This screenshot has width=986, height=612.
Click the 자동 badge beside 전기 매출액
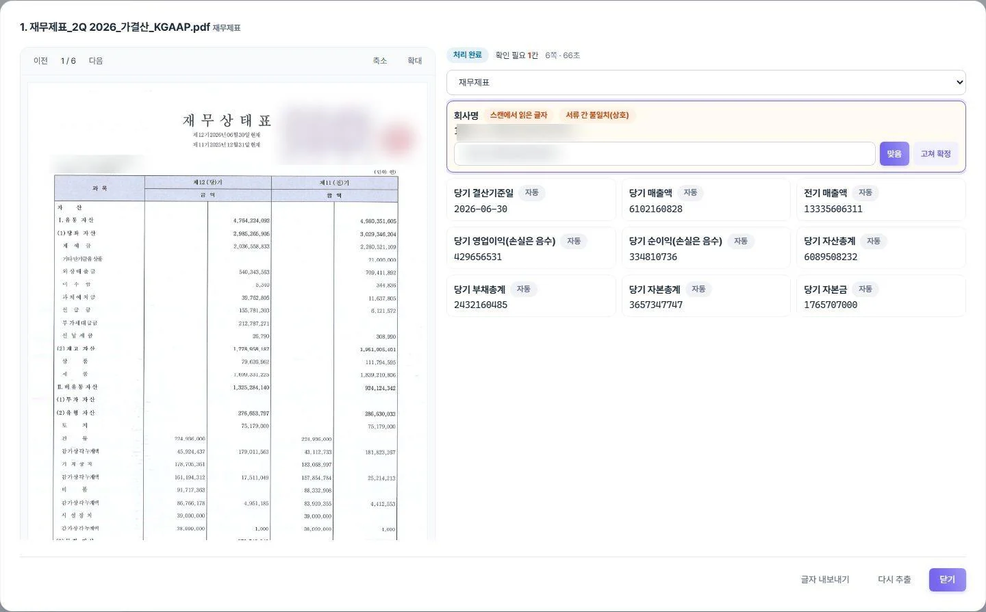click(x=865, y=193)
